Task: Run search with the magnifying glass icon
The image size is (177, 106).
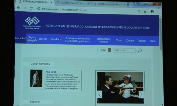Action: [x=140, y=50]
